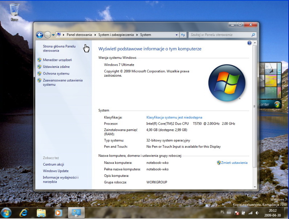The image size is (289, 219).
Task: Click shield icon beside Ustawienia zdalne
Action: click(39, 67)
